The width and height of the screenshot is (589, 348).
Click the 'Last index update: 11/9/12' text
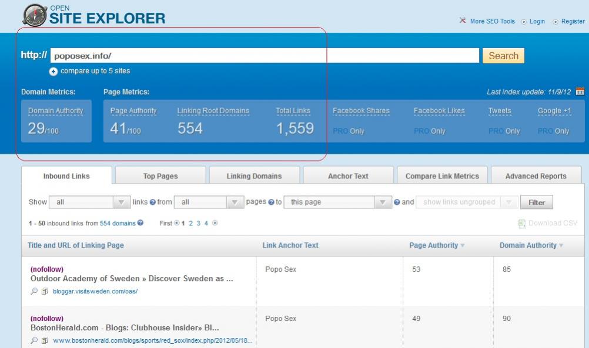529,92
